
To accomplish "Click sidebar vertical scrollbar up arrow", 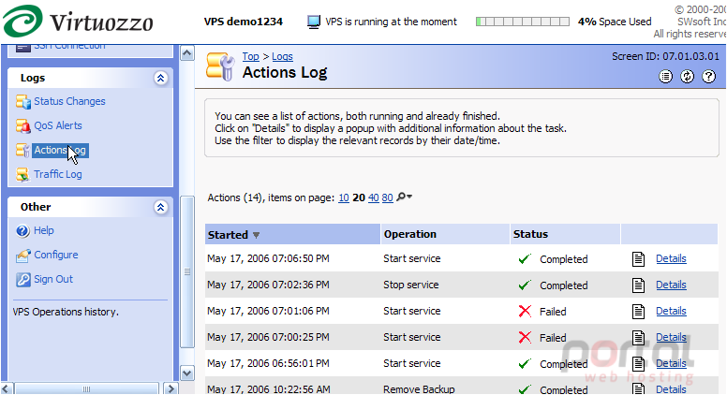I will click(x=186, y=53).
